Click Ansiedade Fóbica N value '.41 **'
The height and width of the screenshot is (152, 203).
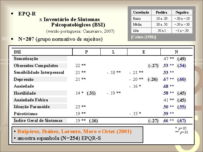click(x=168, y=100)
